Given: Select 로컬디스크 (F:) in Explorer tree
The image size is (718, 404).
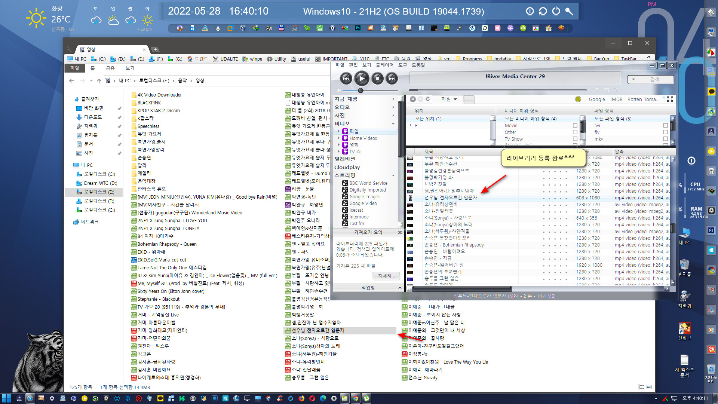Looking at the screenshot, I should tap(99, 201).
